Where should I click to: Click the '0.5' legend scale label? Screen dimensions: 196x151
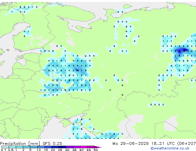point(11,150)
